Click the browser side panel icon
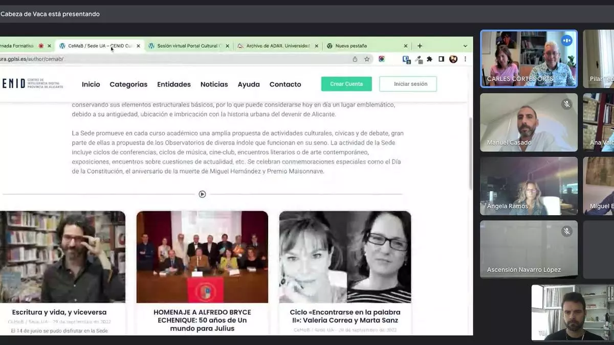Viewport: 614px width, 345px height. 441,59
